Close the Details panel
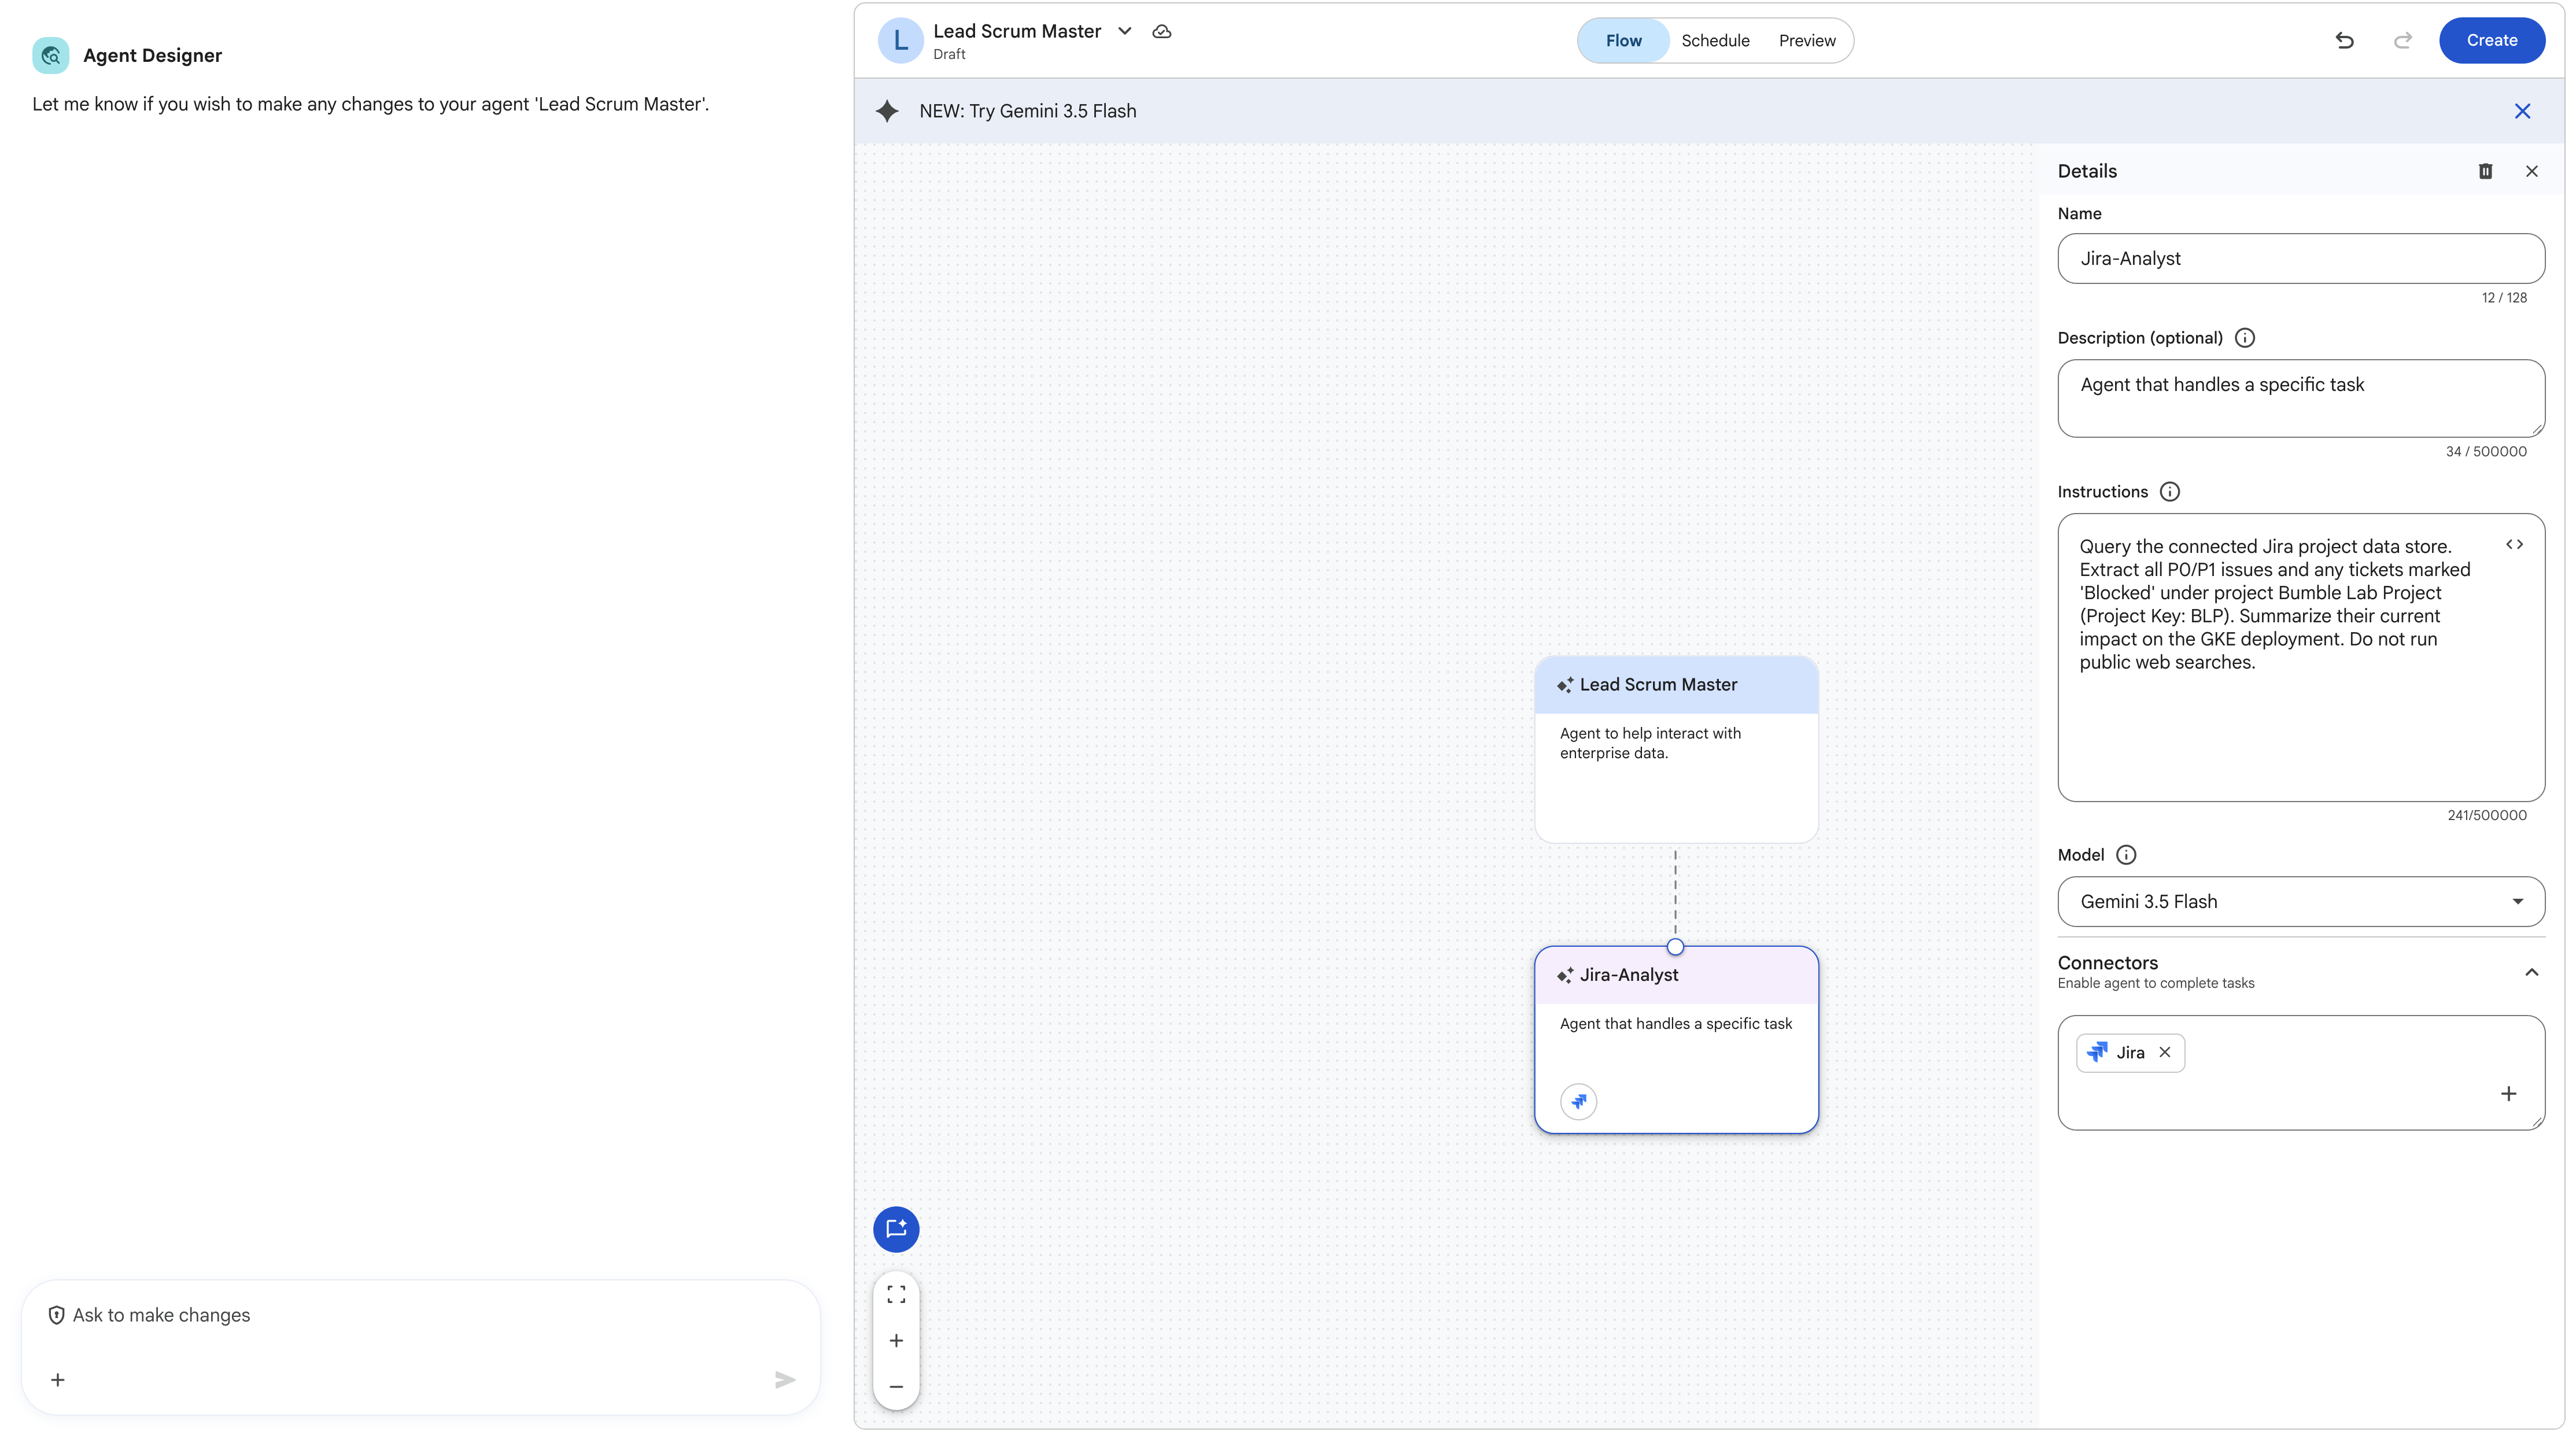Screen dimensions: 2576x1447 tap(2532, 171)
